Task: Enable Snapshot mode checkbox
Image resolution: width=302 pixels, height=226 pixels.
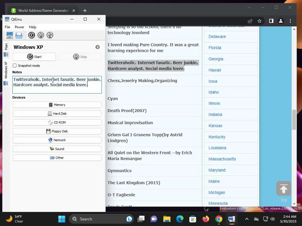Action: pyautogui.click(x=15, y=66)
